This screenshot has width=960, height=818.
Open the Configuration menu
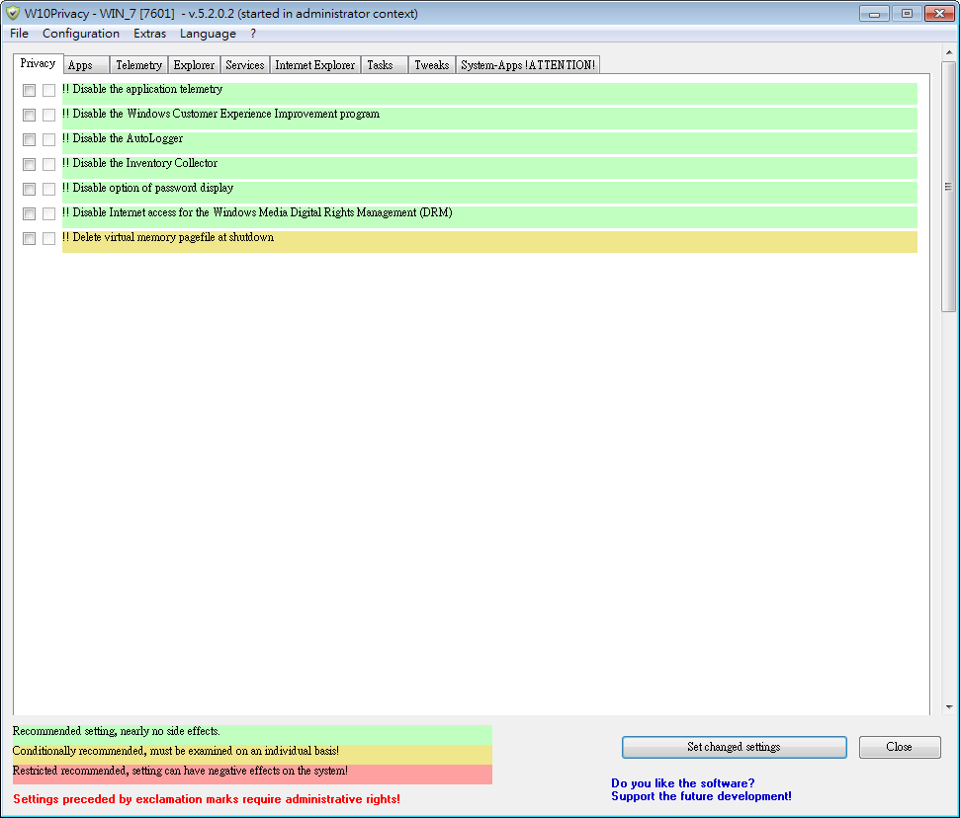tap(81, 33)
